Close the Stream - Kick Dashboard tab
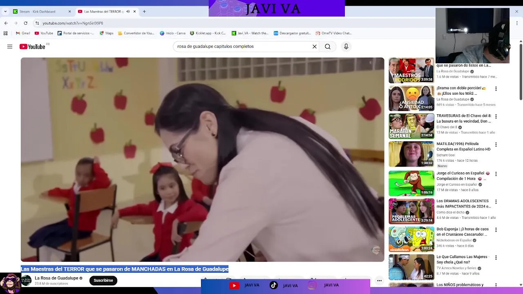The height and width of the screenshot is (294, 523). 69,11
